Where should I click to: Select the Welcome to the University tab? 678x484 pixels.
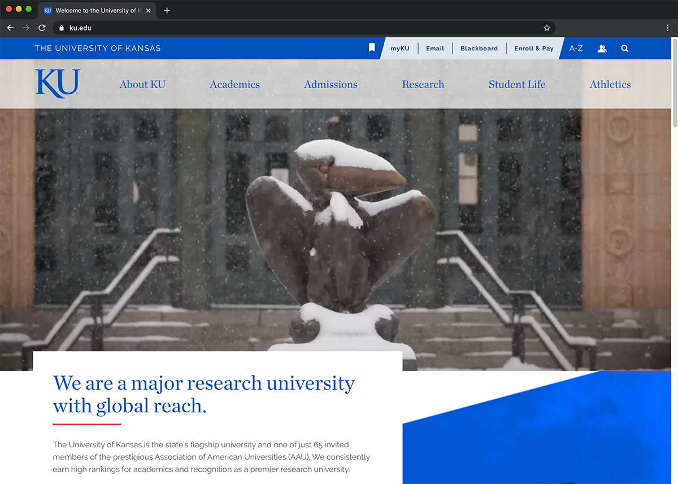tap(98, 11)
